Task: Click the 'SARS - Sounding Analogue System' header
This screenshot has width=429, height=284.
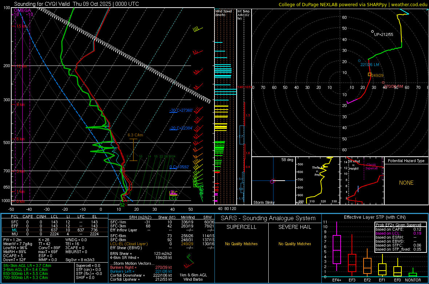Action: (x=268, y=218)
